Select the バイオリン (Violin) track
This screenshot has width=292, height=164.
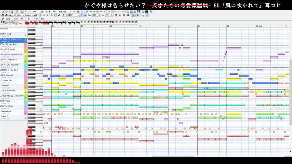pos(12,107)
